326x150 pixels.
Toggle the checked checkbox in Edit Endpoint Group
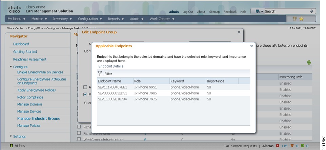(x=85, y=95)
